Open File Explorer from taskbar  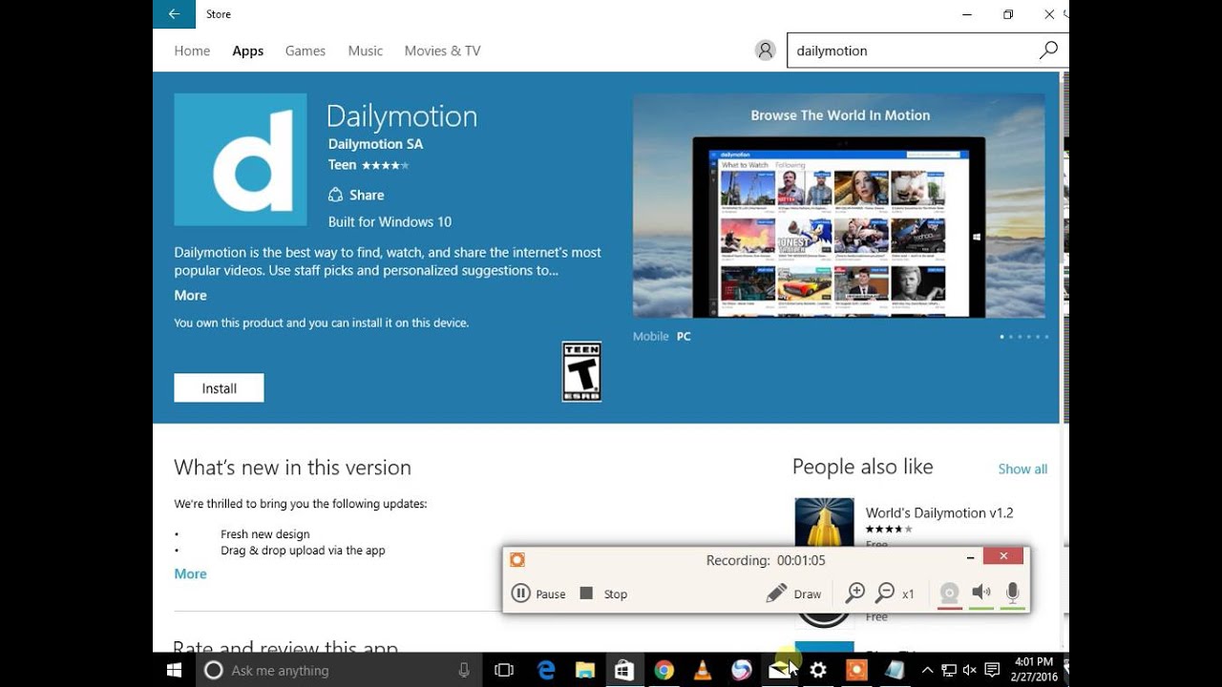(584, 670)
